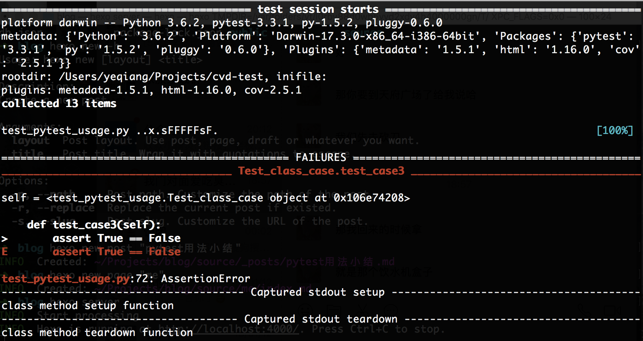The image size is (643, 341).
Task: Click the red E error marker
Action: [x=5, y=252]
